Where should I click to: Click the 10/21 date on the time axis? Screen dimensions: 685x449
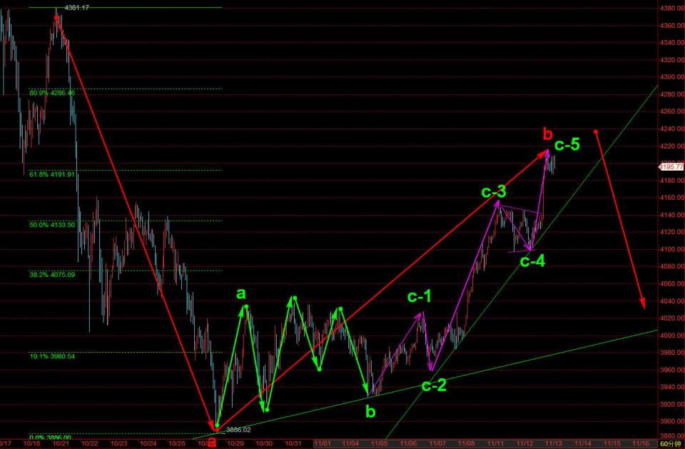pyautogui.click(x=61, y=443)
